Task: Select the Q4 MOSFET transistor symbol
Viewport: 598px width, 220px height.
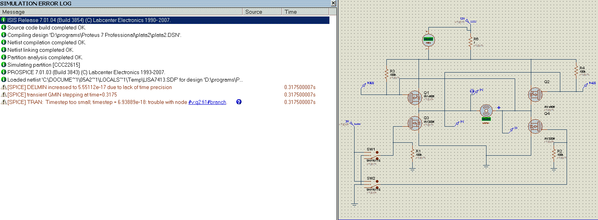Action: point(536,127)
